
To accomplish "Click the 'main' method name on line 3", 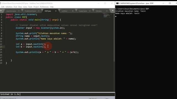I will 37,20.
